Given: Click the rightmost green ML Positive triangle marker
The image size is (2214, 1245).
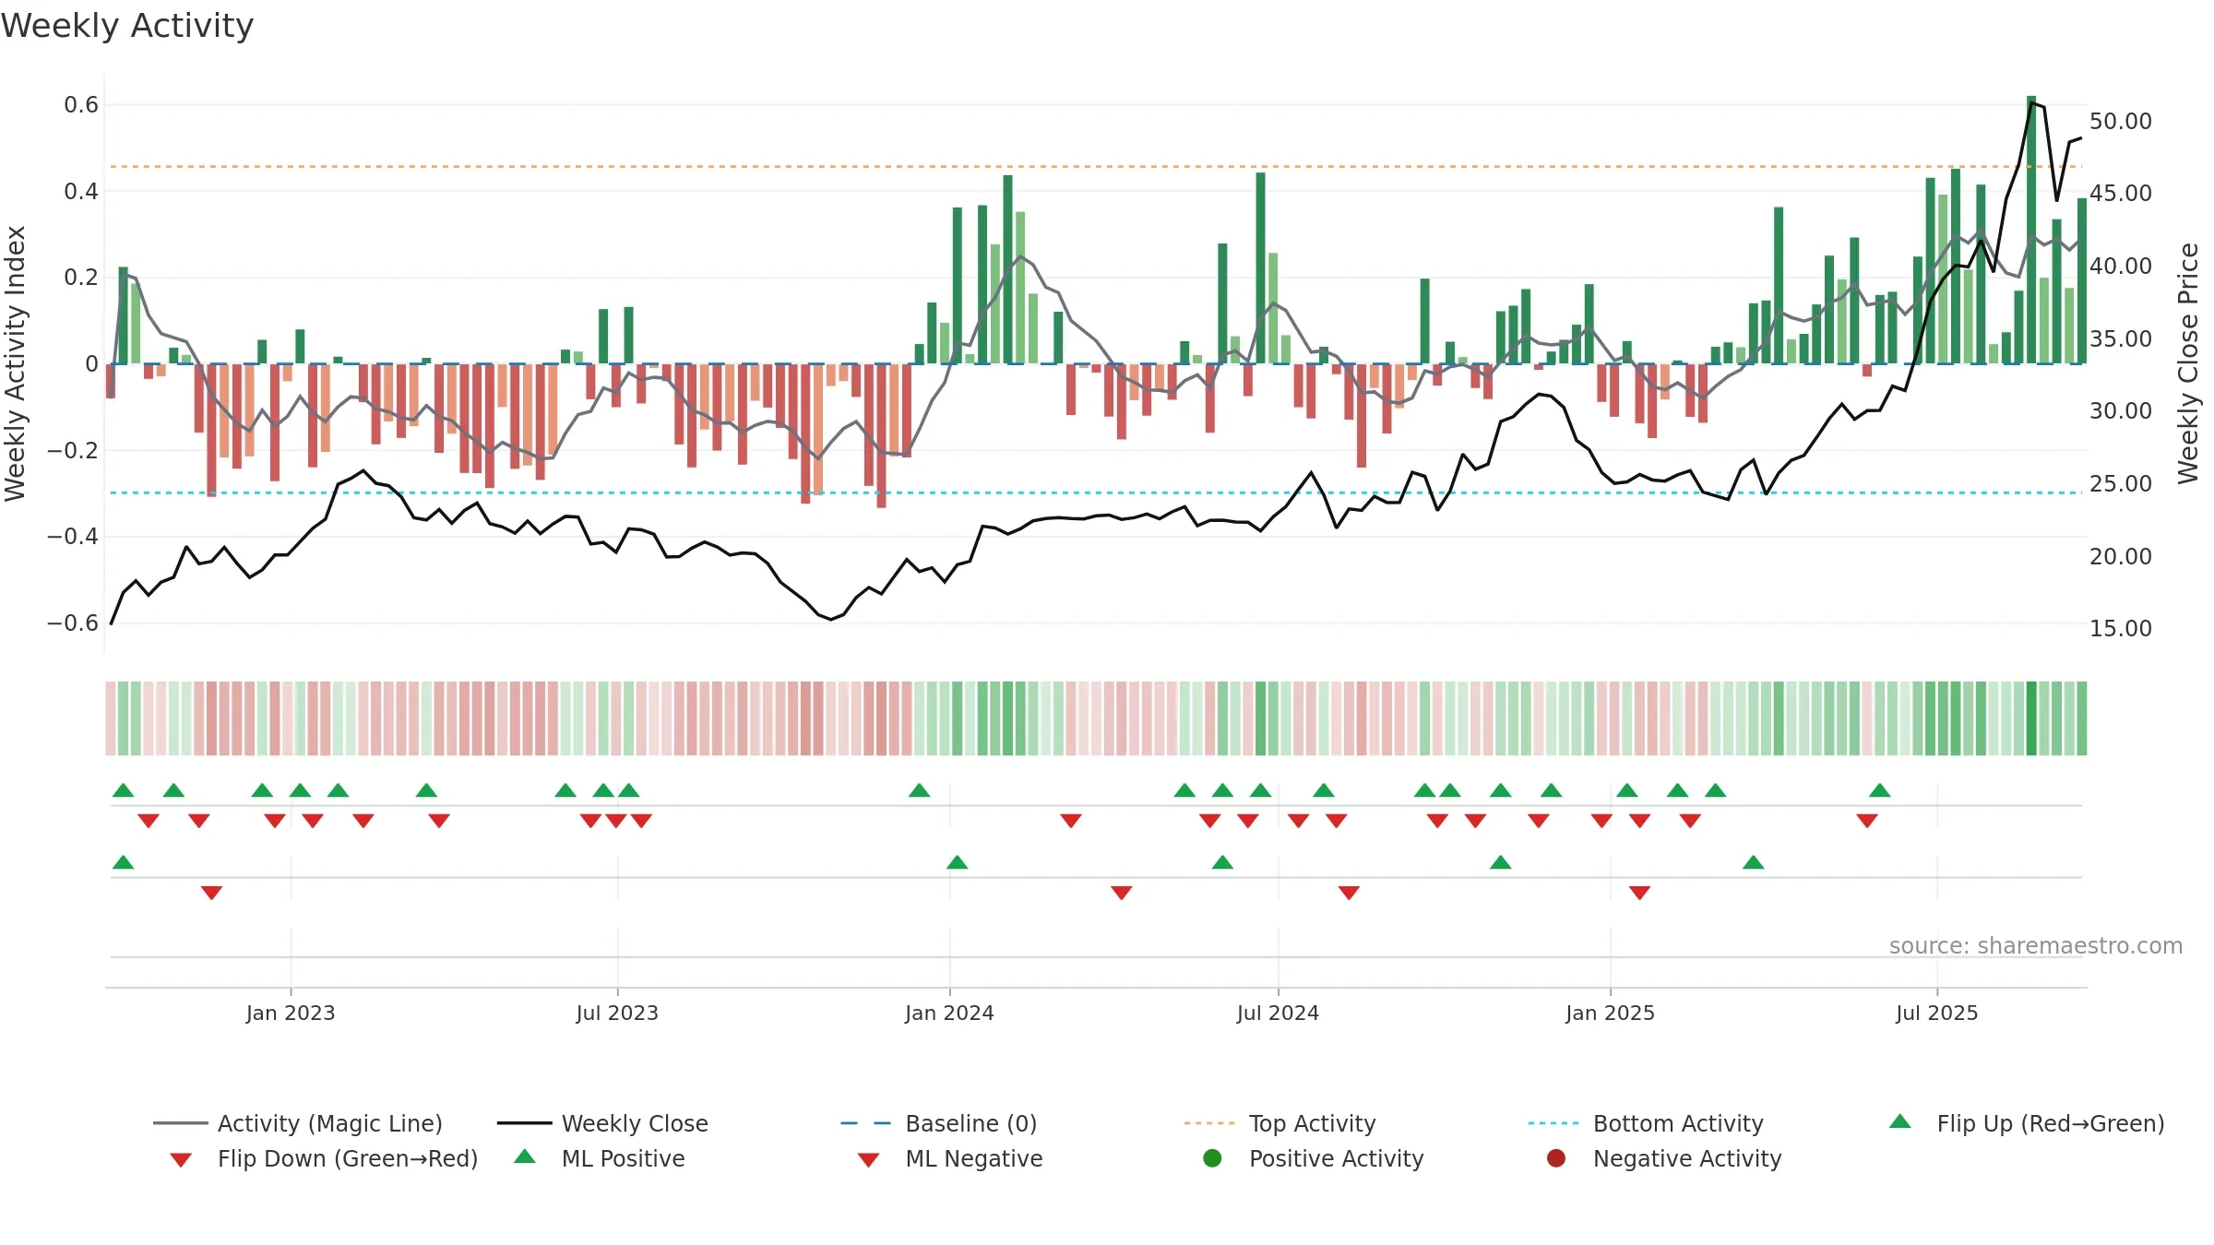Looking at the screenshot, I should point(1754,862).
